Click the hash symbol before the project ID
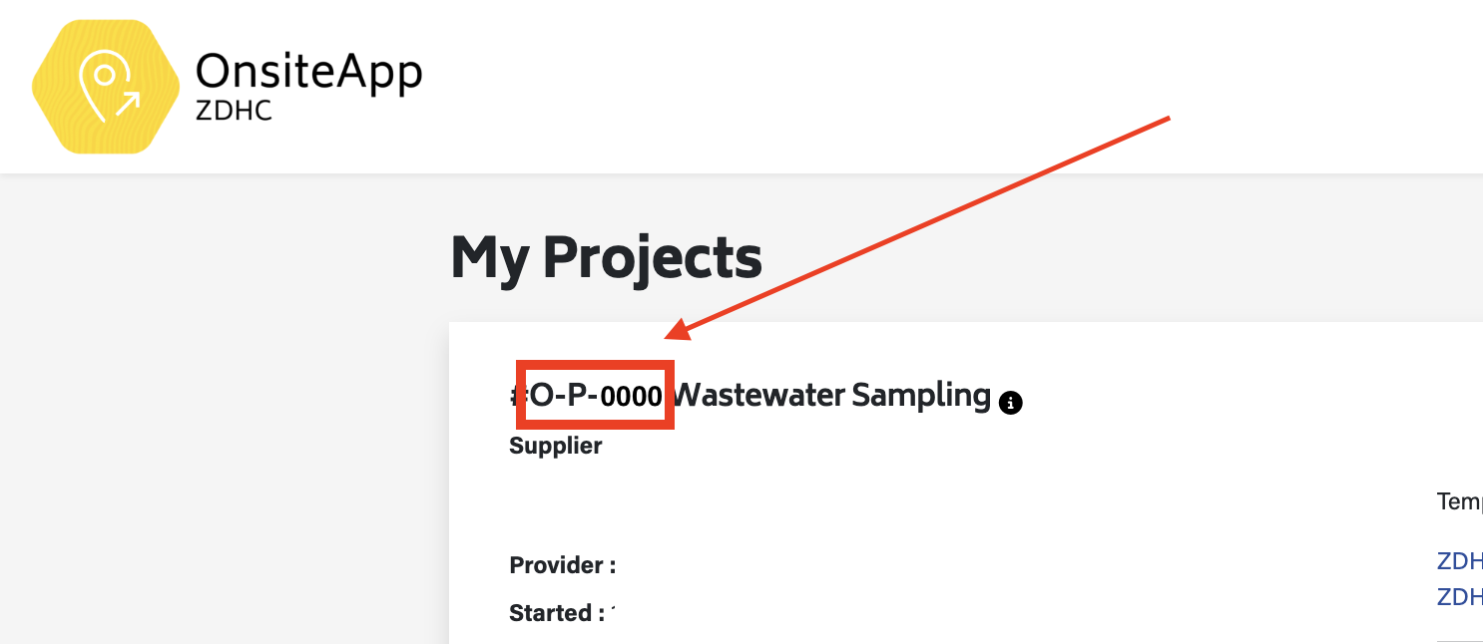Image resolution: width=1483 pixels, height=644 pixels. 517,396
